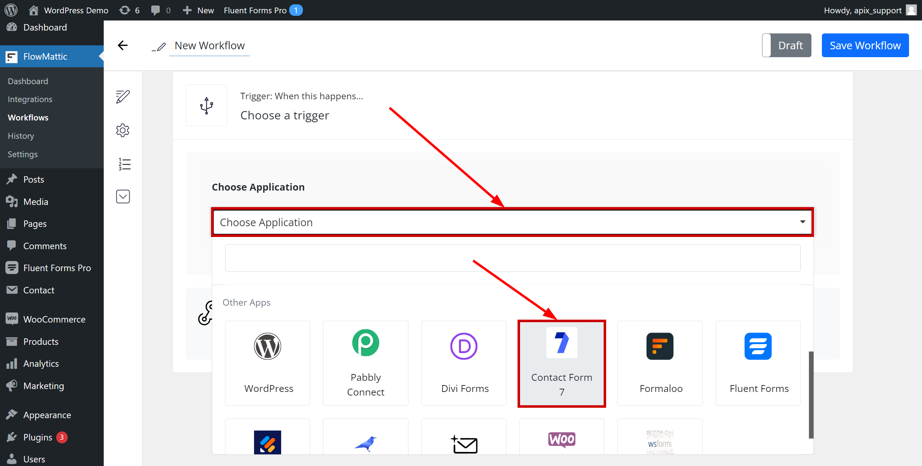
Task: Open Fluent Forms Pro sidebar menu
Action: pos(52,268)
